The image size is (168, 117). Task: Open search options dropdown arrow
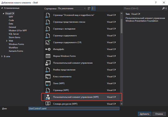click(x=166, y=8)
